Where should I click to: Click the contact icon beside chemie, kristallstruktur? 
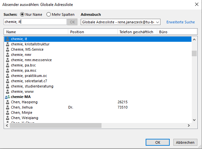[x=8, y=44]
